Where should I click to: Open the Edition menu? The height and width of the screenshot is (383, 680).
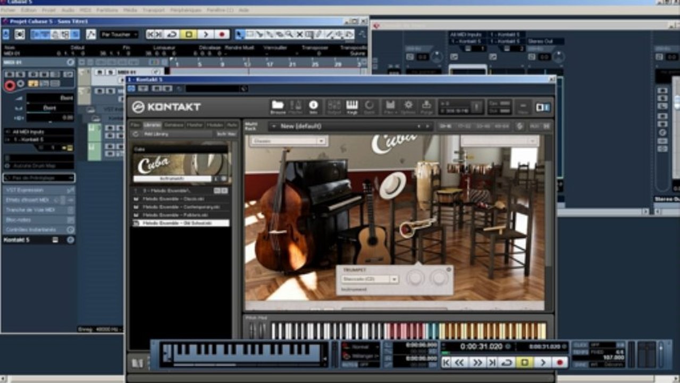pos(29,10)
